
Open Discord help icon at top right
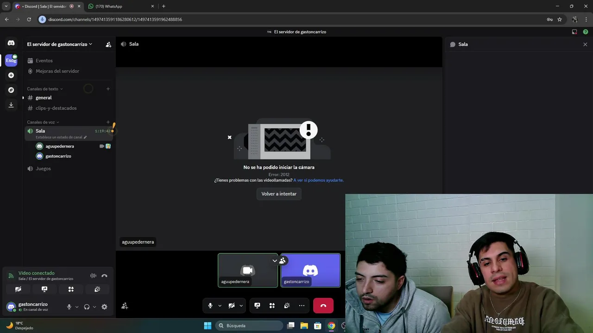(x=586, y=32)
